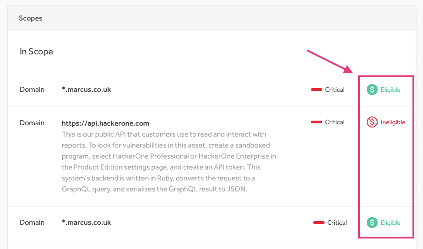423x249 pixels.
Task: Click the Domain type label beside https://api.hackerone.com
Action: tap(32, 123)
